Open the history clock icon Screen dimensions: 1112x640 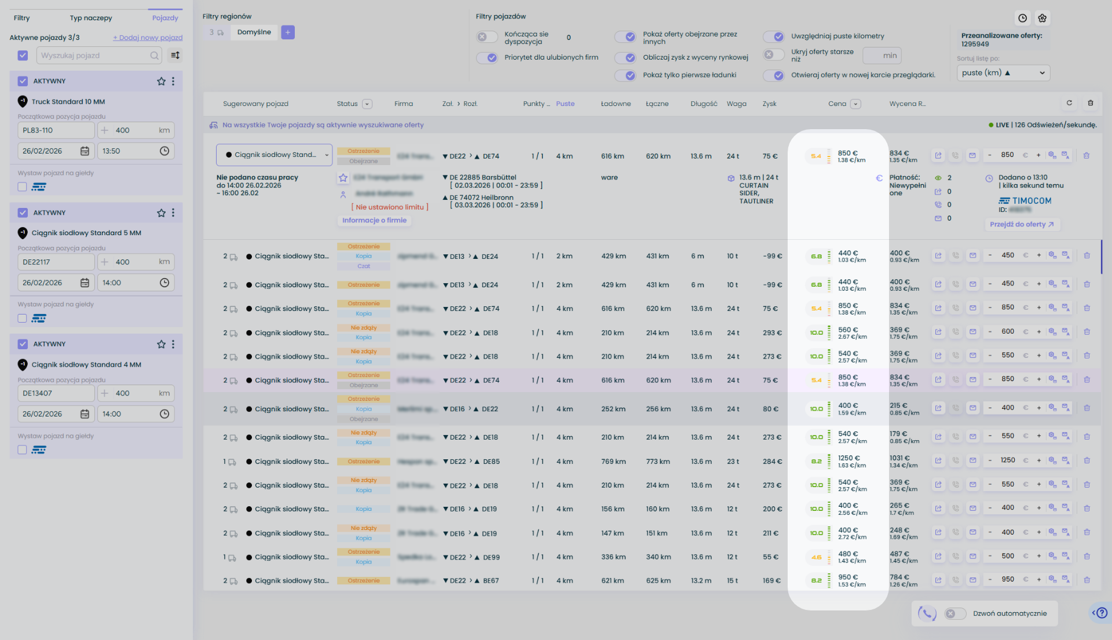(x=1023, y=18)
